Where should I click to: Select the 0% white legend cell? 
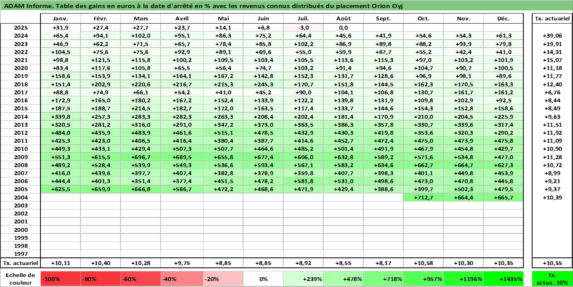pos(263,279)
